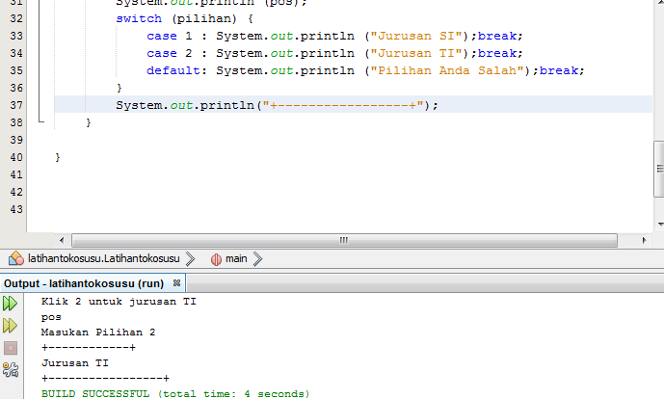Stop the running build red square icon
Image resolution: width=664 pixels, height=399 pixels.
coord(11,348)
